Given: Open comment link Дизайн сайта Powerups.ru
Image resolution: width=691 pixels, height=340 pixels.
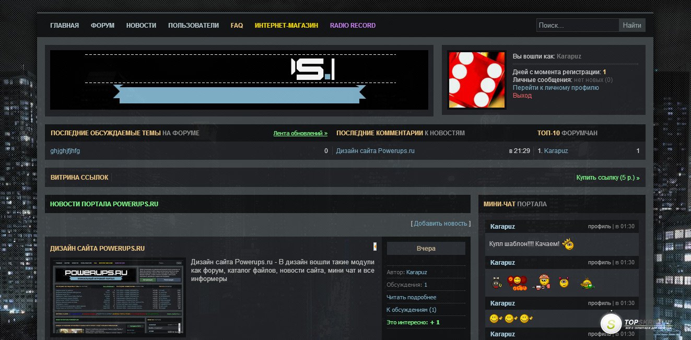Looking at the screenshot, I should point(376,151).
